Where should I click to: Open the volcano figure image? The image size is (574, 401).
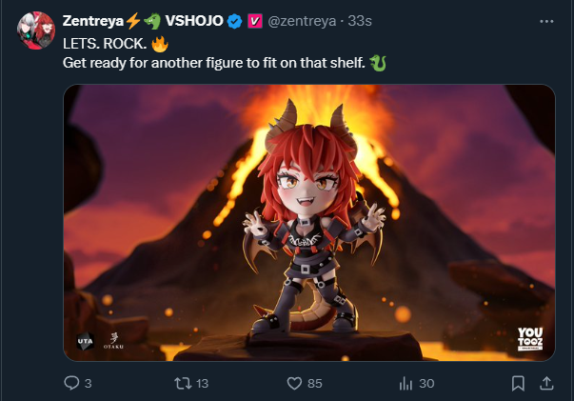(309, 223)
